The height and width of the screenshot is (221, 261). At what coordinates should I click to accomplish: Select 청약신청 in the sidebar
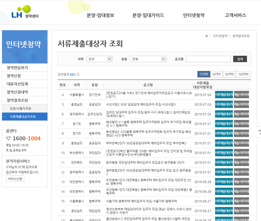(25, 76)
